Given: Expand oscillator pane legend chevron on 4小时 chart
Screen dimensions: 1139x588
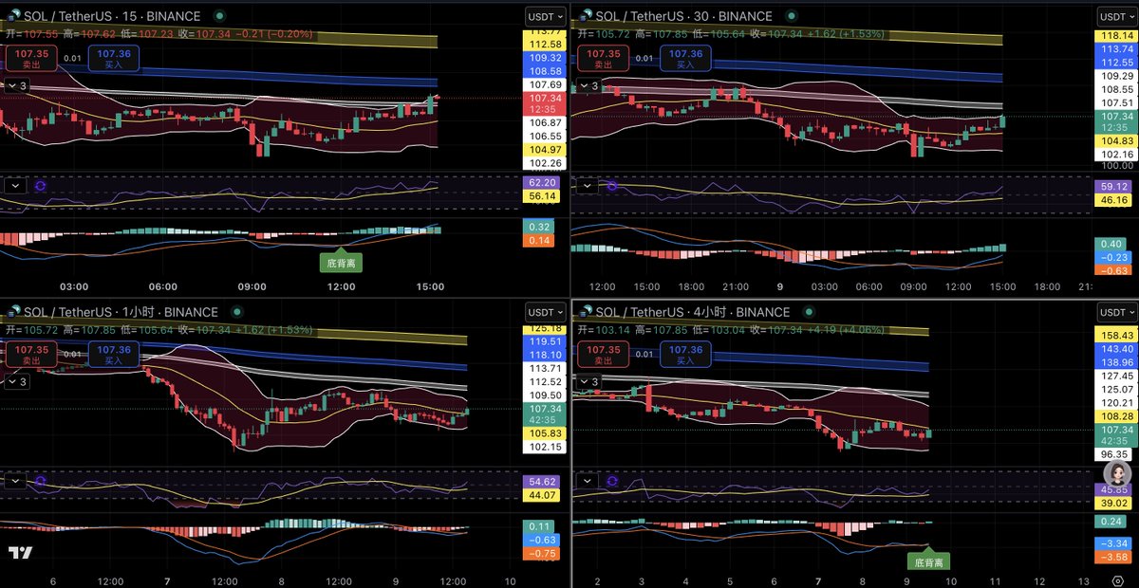Looking at the screenshot, I should tap(586, 481).
